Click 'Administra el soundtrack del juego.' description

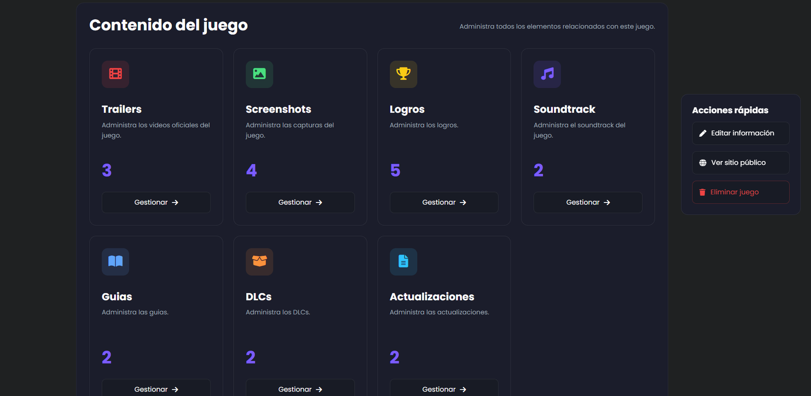click(579, 130)
